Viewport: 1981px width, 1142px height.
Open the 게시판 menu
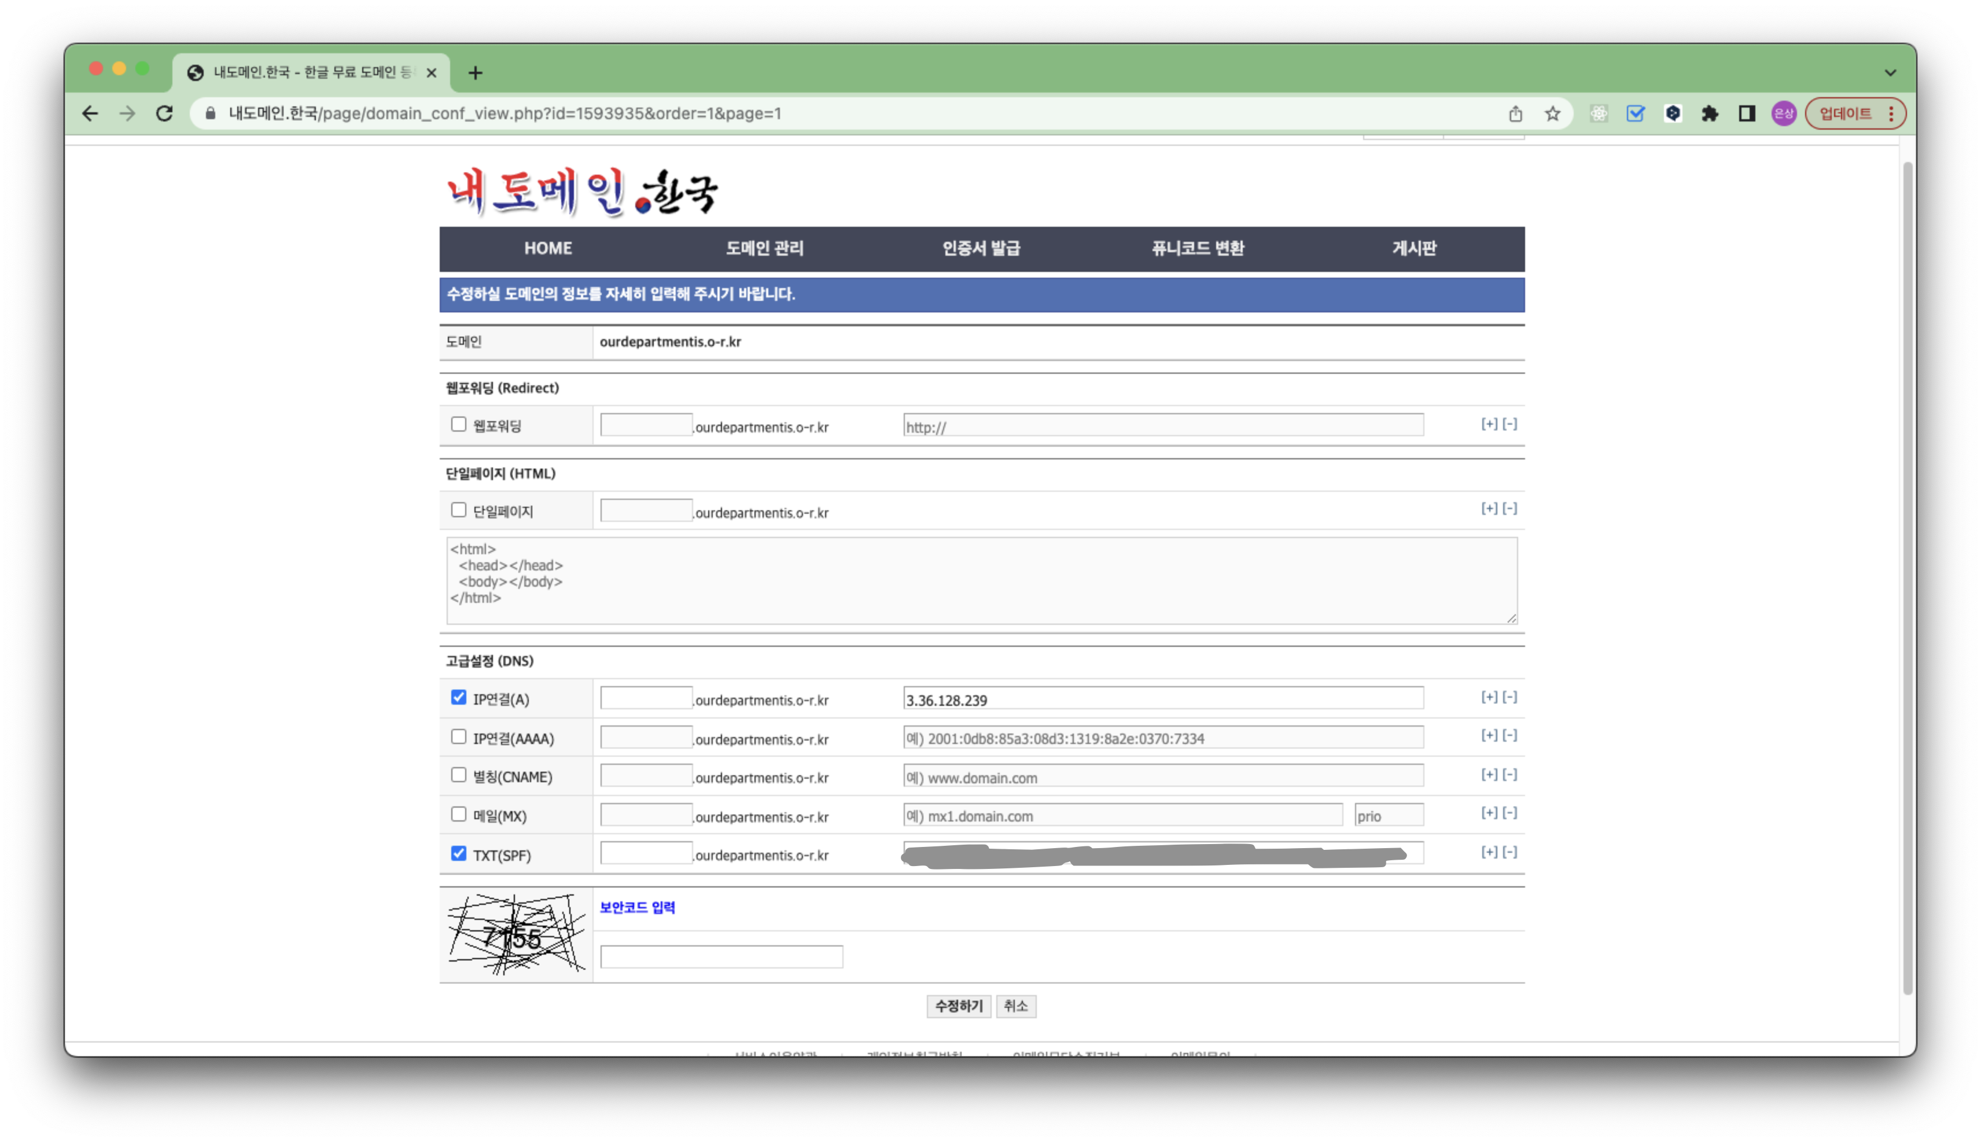[x=1414, y=249]
